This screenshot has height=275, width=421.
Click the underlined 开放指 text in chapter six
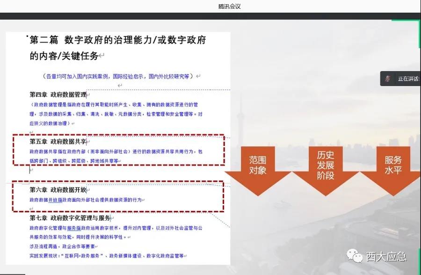(55, 200)
